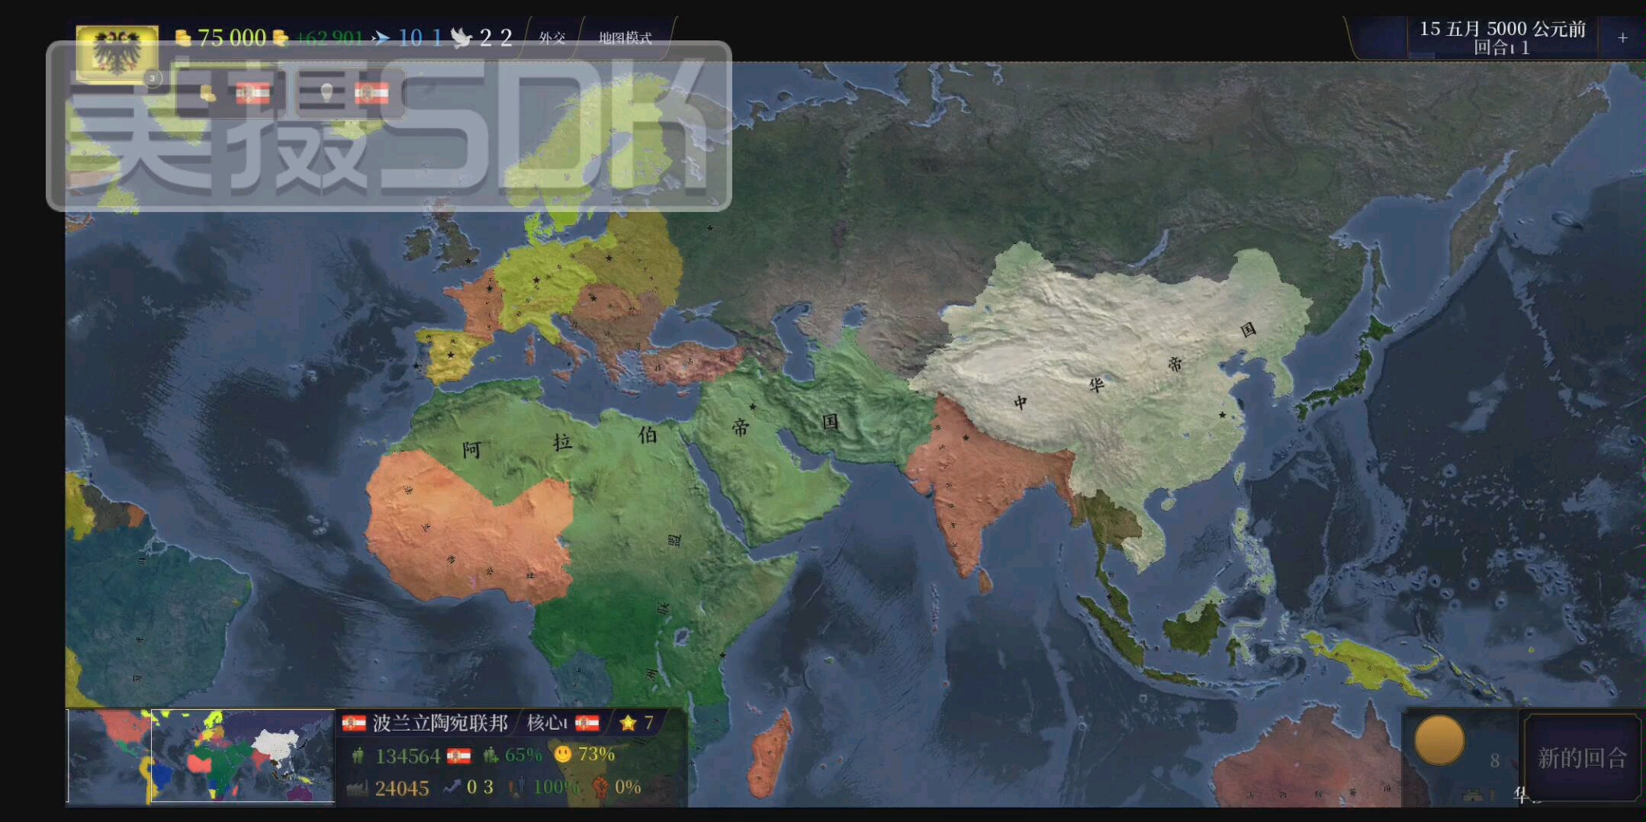Click the gold coins treasury icon
Viewport: 1646px width, 822px height.
pyautogui.click(x=183, y=37)
